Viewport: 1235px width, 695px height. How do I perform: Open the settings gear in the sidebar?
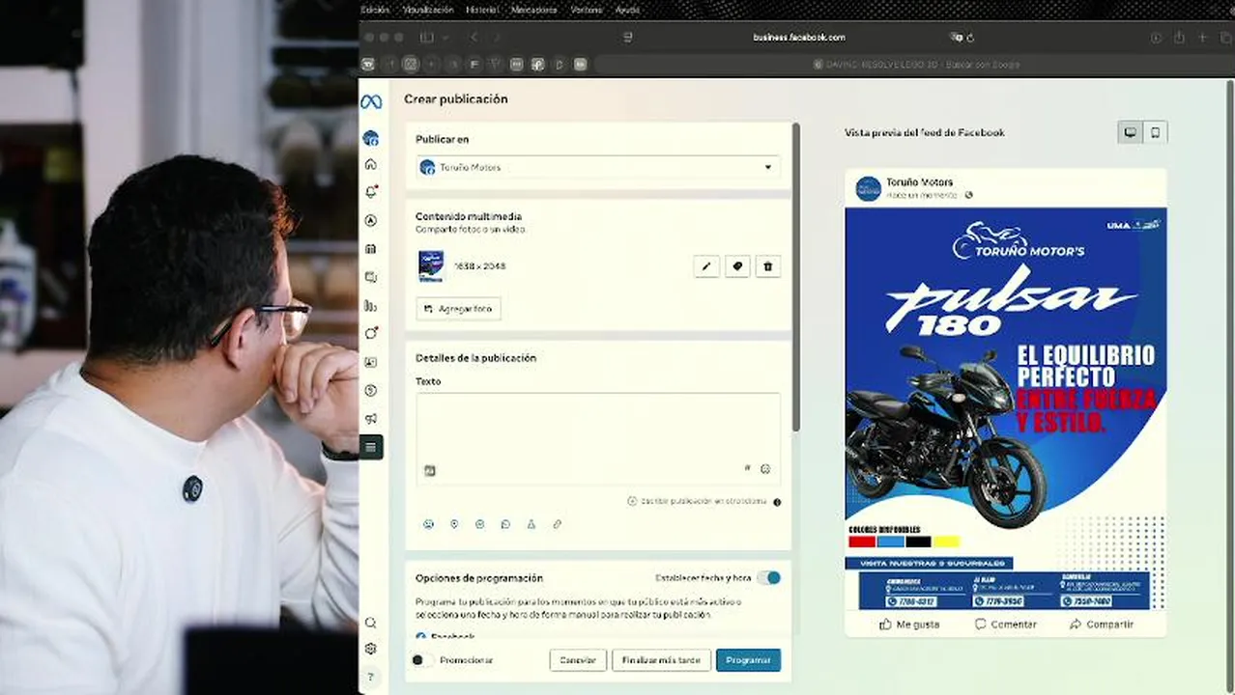[371, 649]
